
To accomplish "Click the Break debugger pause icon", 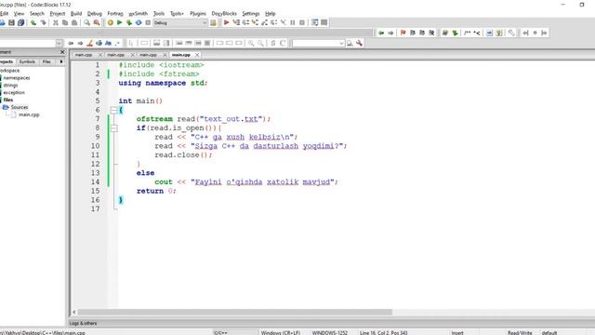I will (293, 22).
